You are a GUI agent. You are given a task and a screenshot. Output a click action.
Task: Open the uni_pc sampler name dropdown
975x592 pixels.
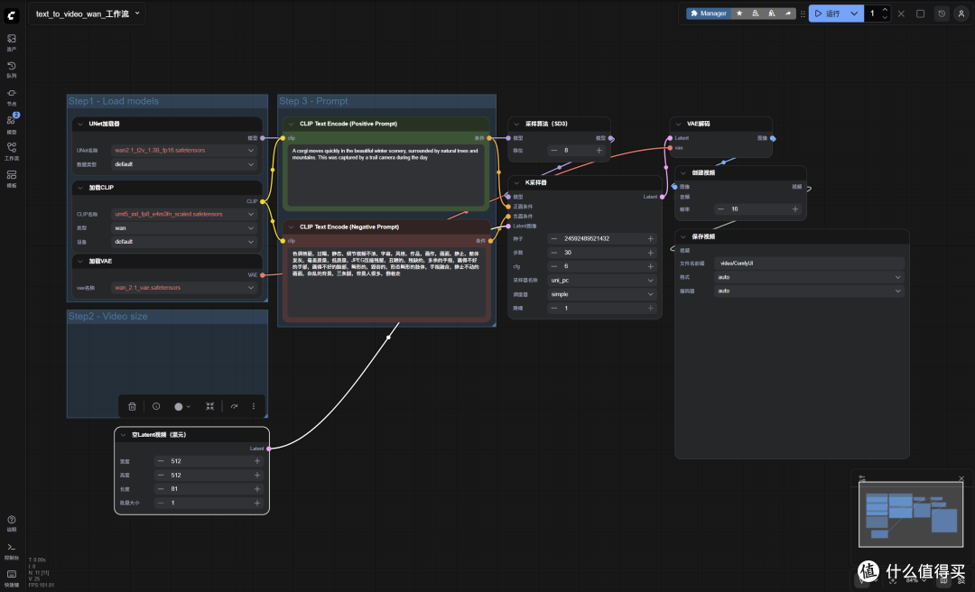[x=602, y=281]
